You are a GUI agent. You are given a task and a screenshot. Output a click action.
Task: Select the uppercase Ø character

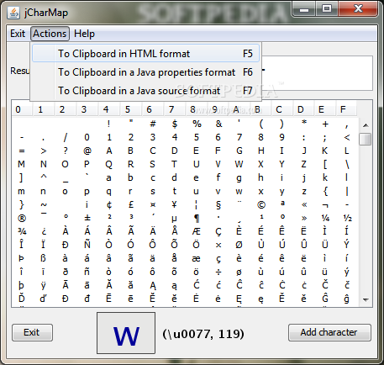239,245
